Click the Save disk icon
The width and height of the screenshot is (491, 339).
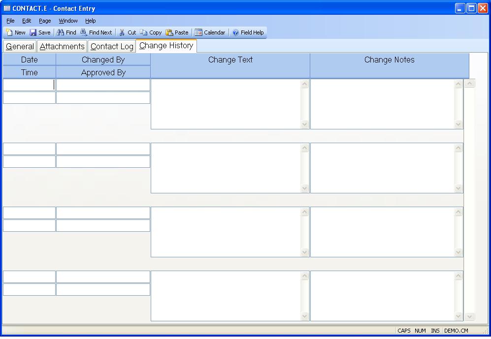[33, 32]
